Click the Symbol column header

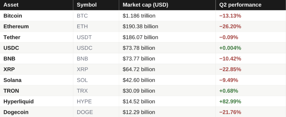pos(87,5)
